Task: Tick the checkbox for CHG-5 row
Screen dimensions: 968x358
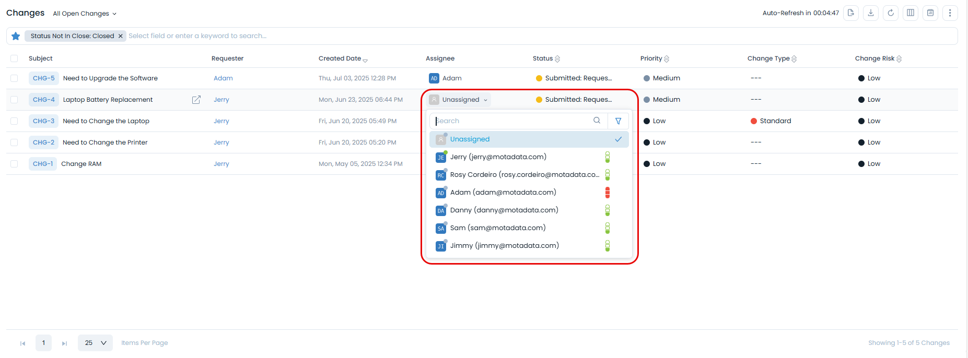Action: 14,78
